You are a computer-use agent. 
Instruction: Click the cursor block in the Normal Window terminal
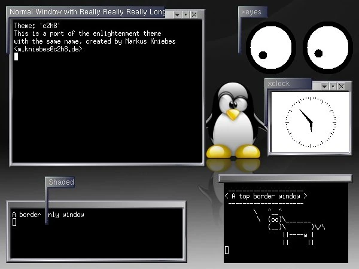16,57
